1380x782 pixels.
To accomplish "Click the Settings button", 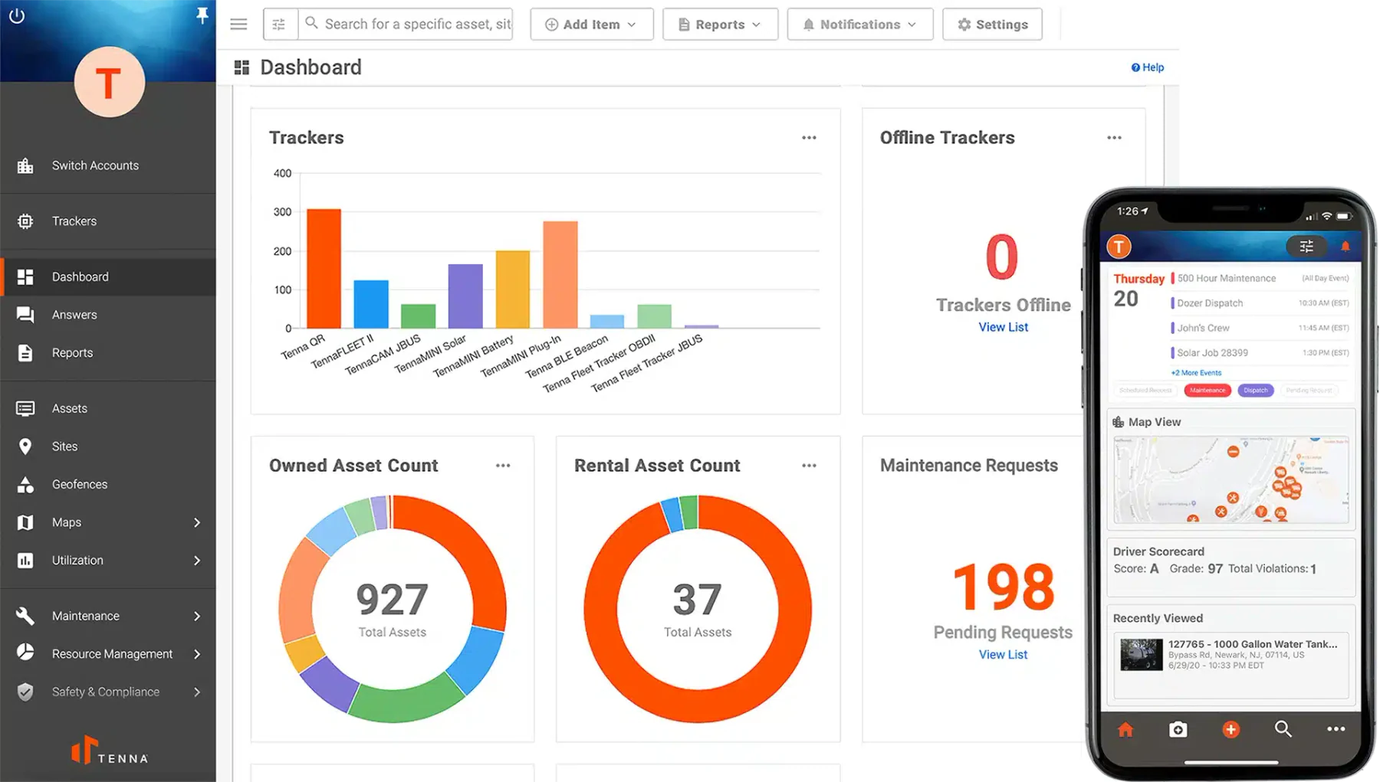I will [x=992, y=25].
